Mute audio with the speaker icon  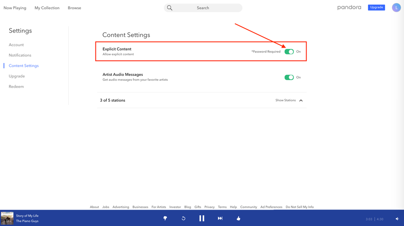[x=397, y=219]
